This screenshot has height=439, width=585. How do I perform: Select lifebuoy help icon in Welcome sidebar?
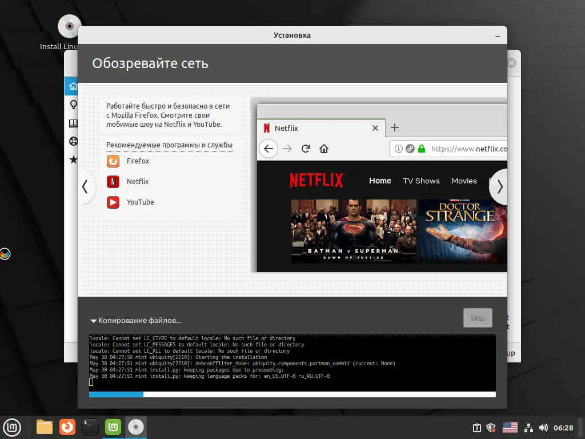pyautogui.click(x=74, y=141)
